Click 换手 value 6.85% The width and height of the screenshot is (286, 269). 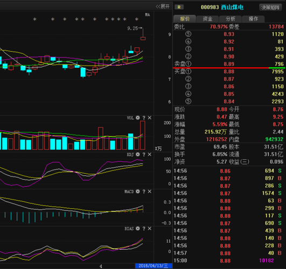coord(220,154)
